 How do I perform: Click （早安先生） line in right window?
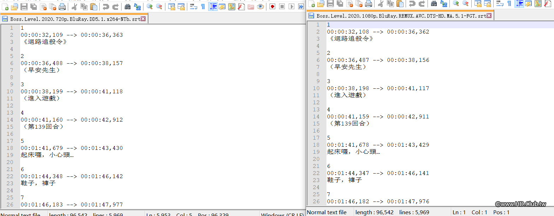tap(347, 67)
